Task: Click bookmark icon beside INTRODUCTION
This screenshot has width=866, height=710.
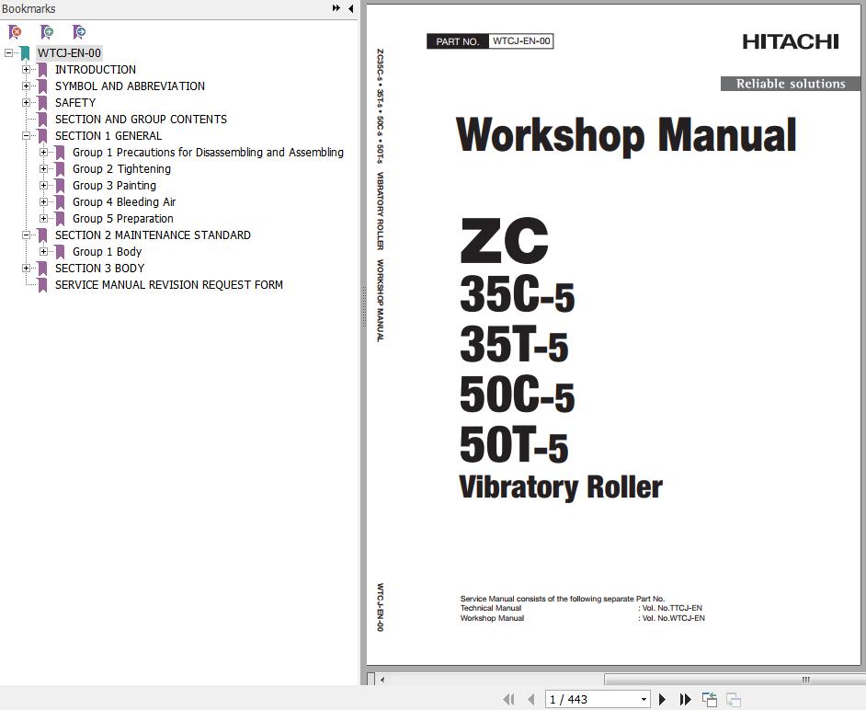Action: 42,70
